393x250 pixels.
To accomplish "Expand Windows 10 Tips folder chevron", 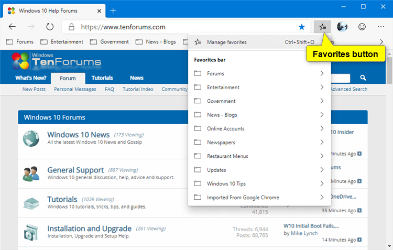I will (x=322, y=183).
